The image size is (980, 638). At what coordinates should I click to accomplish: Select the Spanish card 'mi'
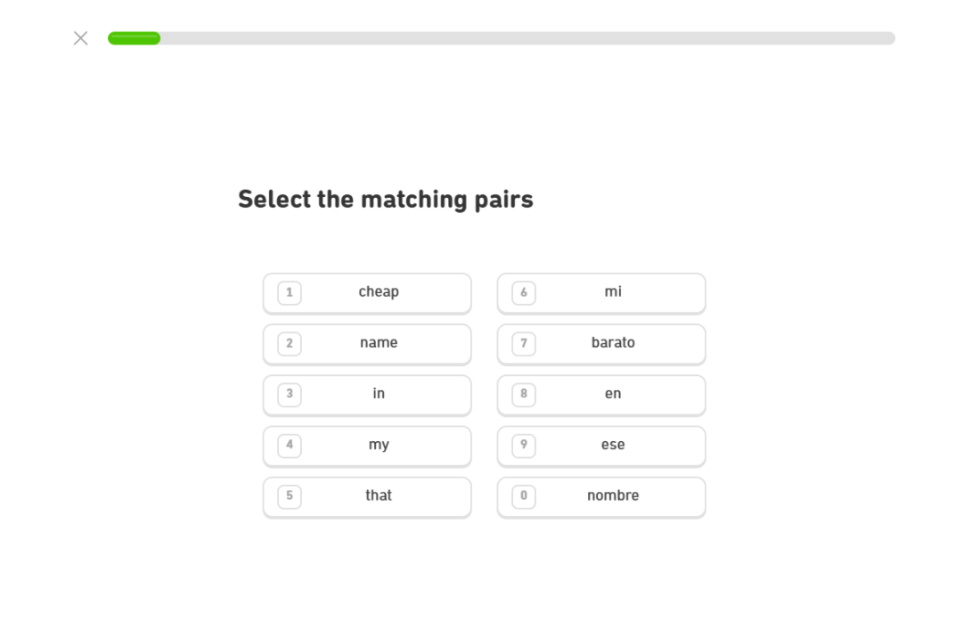pyautogui.click(x=601, y=293)
